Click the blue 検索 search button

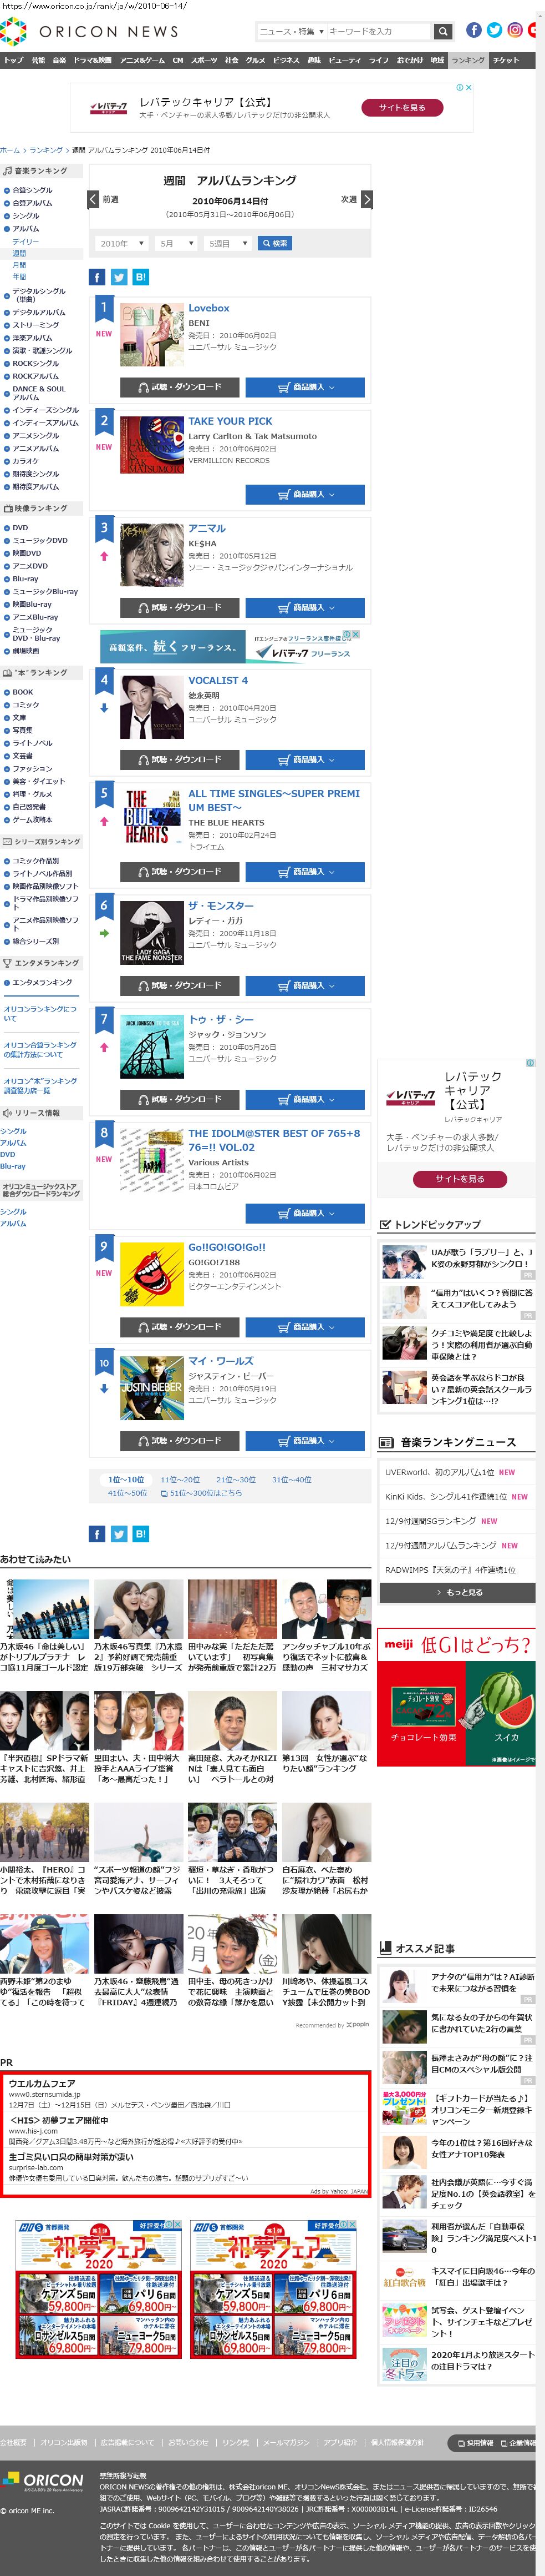(x=274, y=243)
